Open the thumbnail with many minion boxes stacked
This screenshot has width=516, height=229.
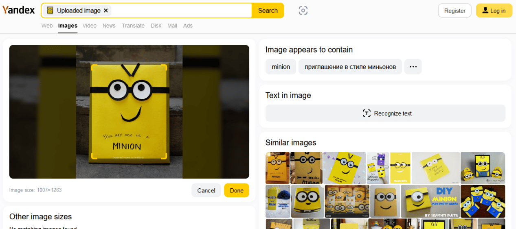[x=347, y=201]
